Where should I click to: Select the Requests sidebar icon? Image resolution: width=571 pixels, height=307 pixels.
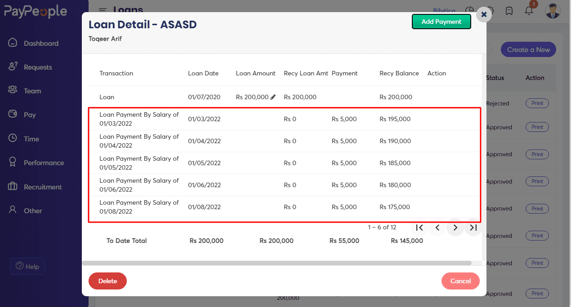click(x=40, y=66)
